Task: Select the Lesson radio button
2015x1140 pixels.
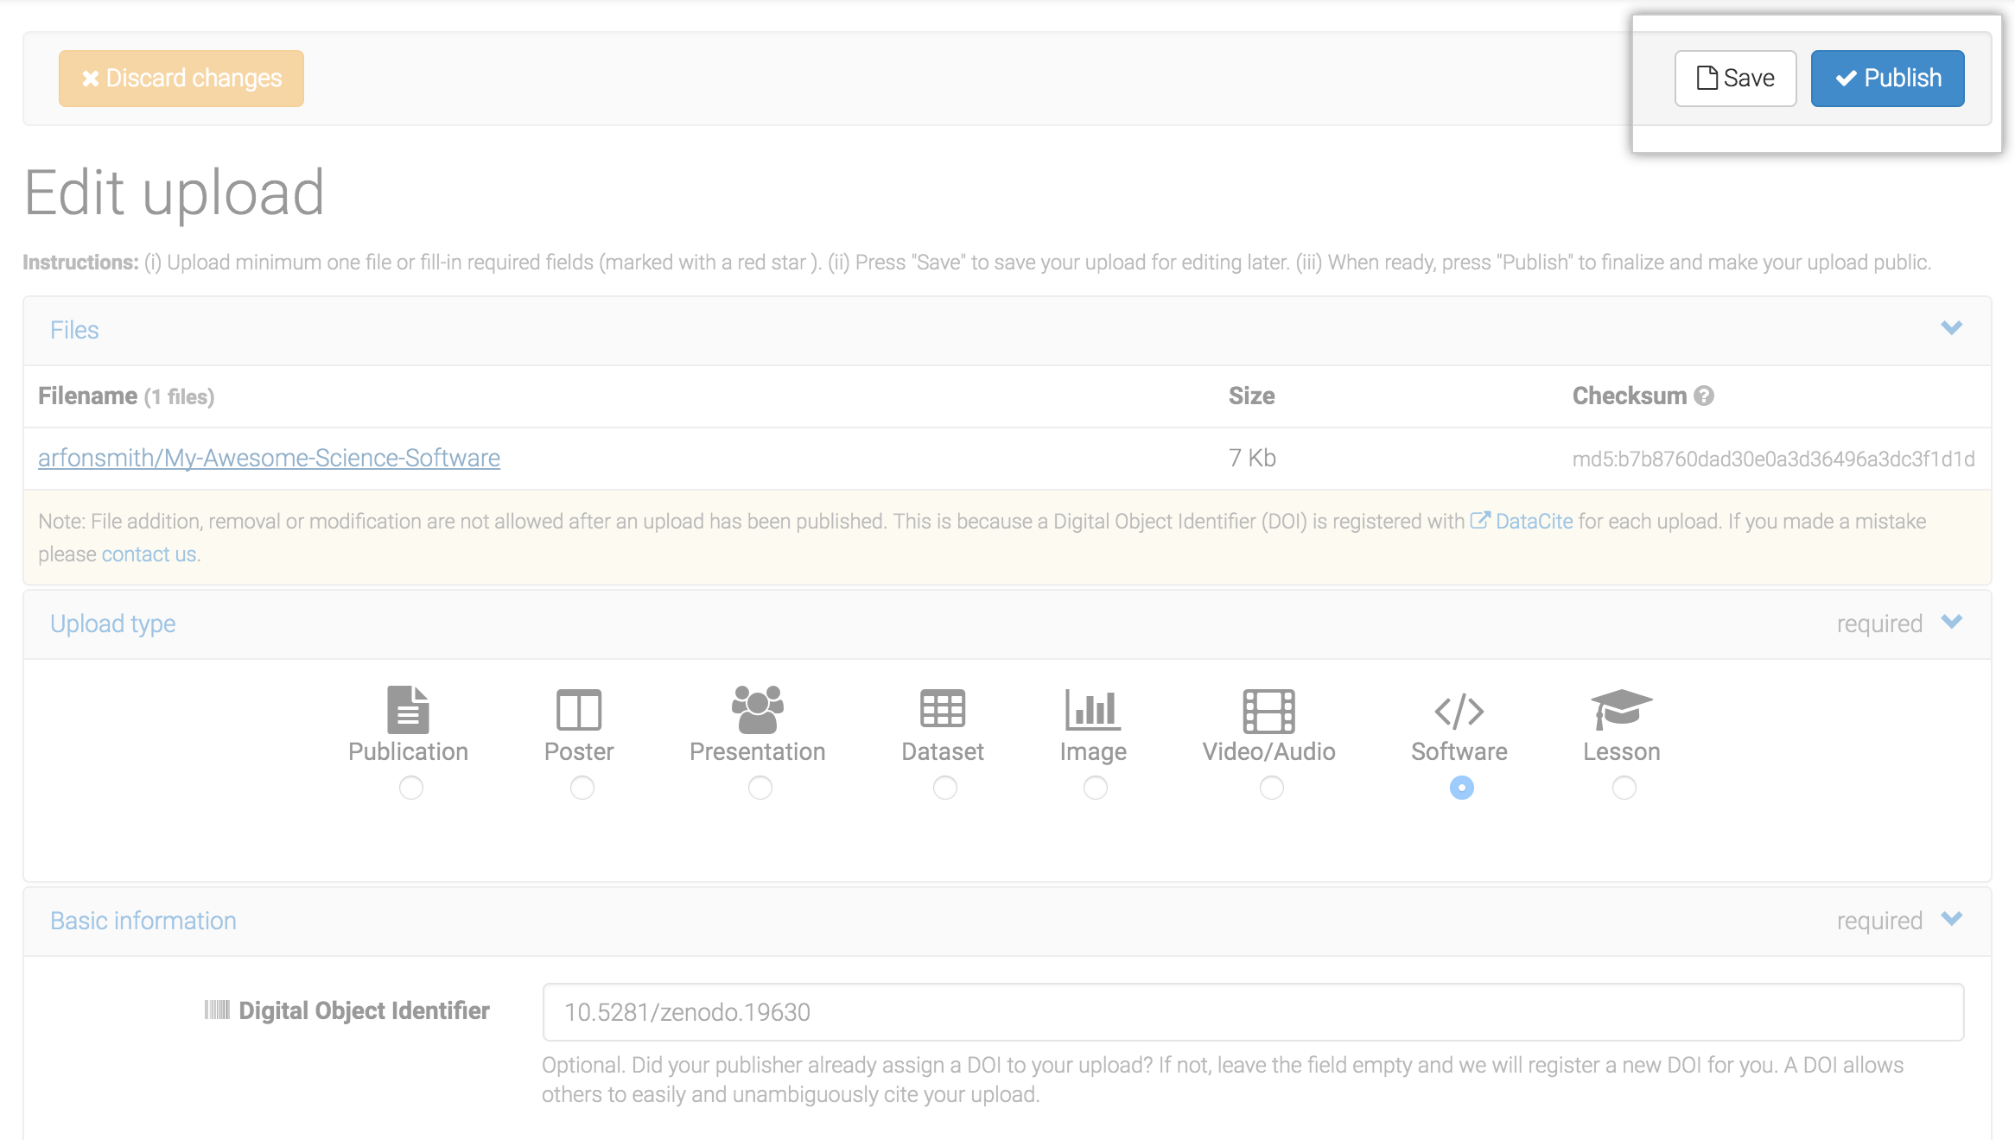Action: 1624,788
